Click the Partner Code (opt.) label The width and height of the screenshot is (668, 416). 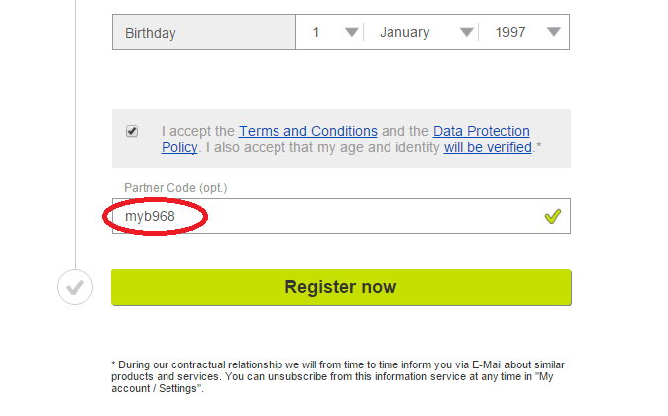[x=175, y=188]
